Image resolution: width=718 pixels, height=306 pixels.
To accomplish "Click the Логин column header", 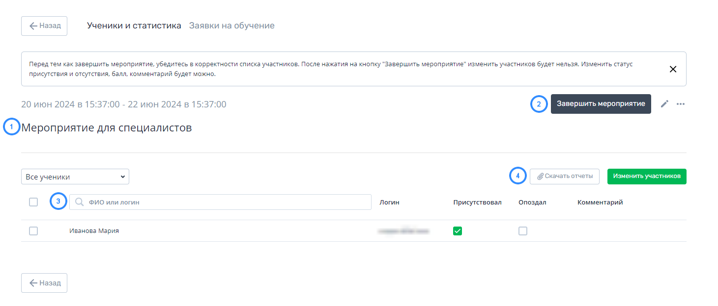I will point(389,203).
